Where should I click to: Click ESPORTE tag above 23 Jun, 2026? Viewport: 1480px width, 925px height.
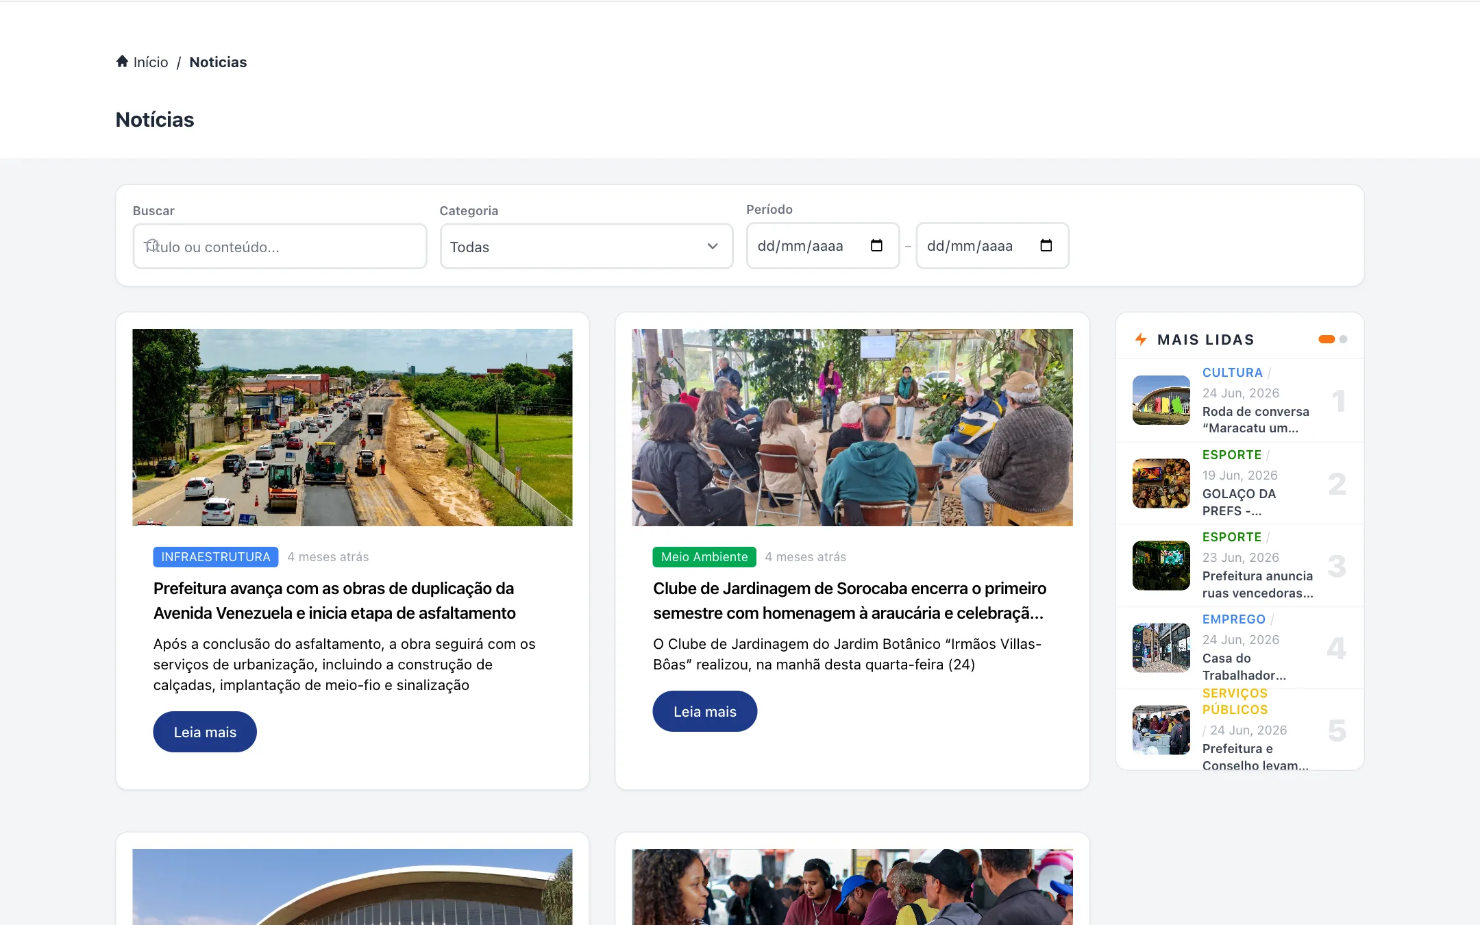tap(1231, 537)
